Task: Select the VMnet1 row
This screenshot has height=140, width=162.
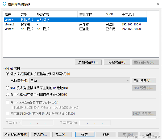Action: click(76, 24)
